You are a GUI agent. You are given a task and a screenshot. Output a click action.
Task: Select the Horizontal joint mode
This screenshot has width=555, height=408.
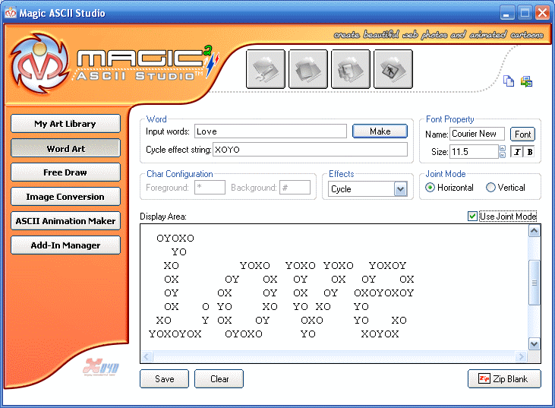coord(430,188)
